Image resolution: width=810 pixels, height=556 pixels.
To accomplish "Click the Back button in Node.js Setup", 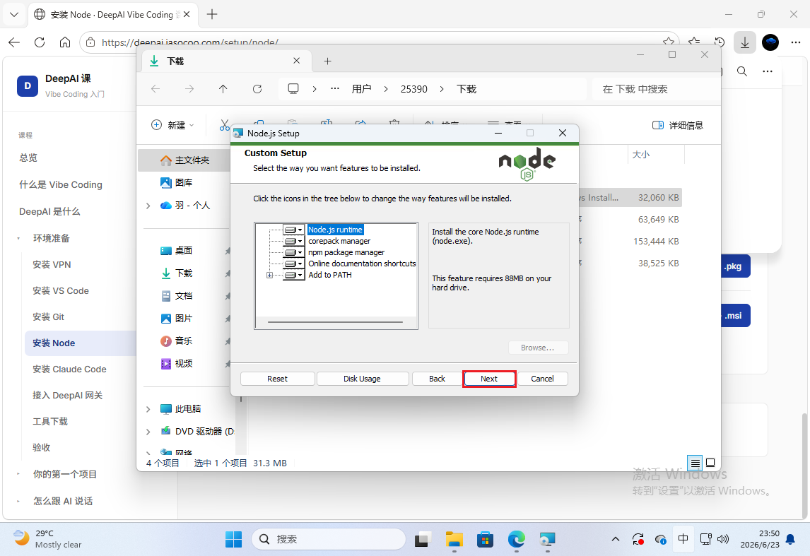I will [x=437, y=379].
